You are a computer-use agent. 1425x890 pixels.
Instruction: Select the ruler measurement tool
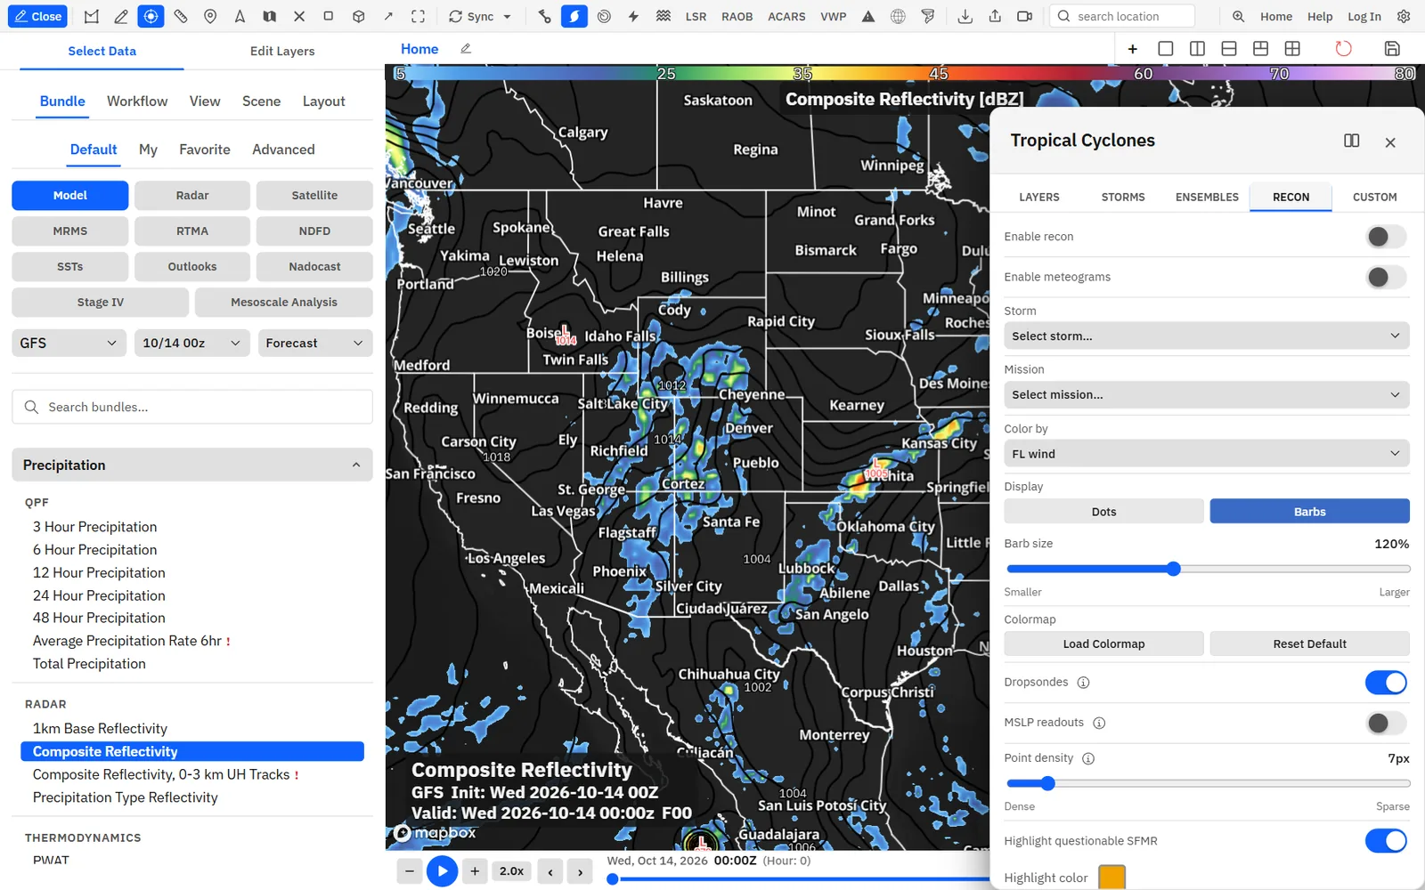coord(181,16)
